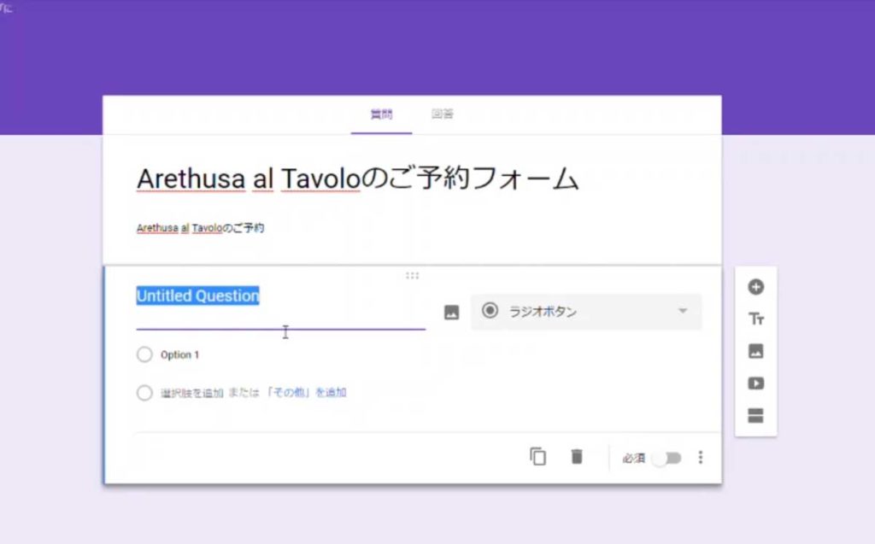The height and width of the screenshot is (544, 875).
Task: Add a new question with the plus icon
Action: [x=755, y=287]
